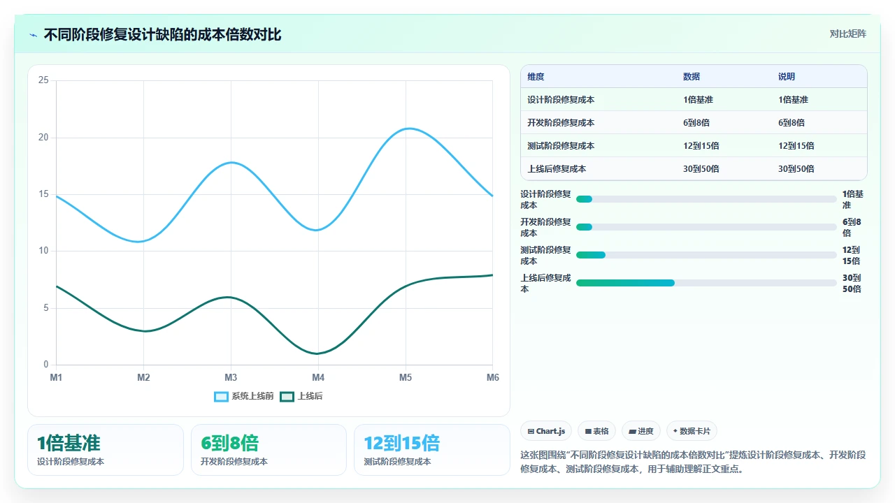Viewport: 895px width, 503px height.
Task: Click the M4 x-axis label
Action: click(x=318, y=377)
